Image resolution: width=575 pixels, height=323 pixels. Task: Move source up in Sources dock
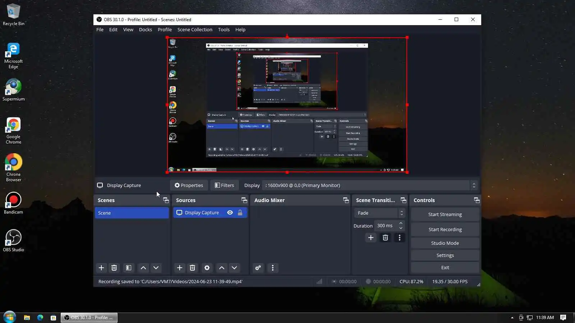coord(222,268)
